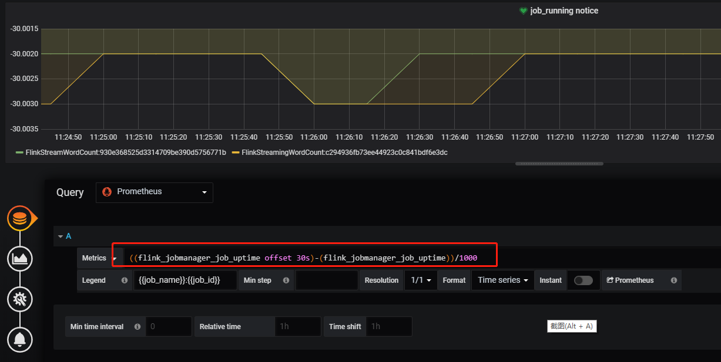Open the Format dropdown showing Time series

(502, 280)
